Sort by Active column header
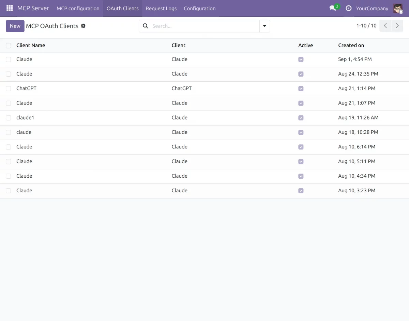This screenshot has height=321, width=409. coord(305,45)
